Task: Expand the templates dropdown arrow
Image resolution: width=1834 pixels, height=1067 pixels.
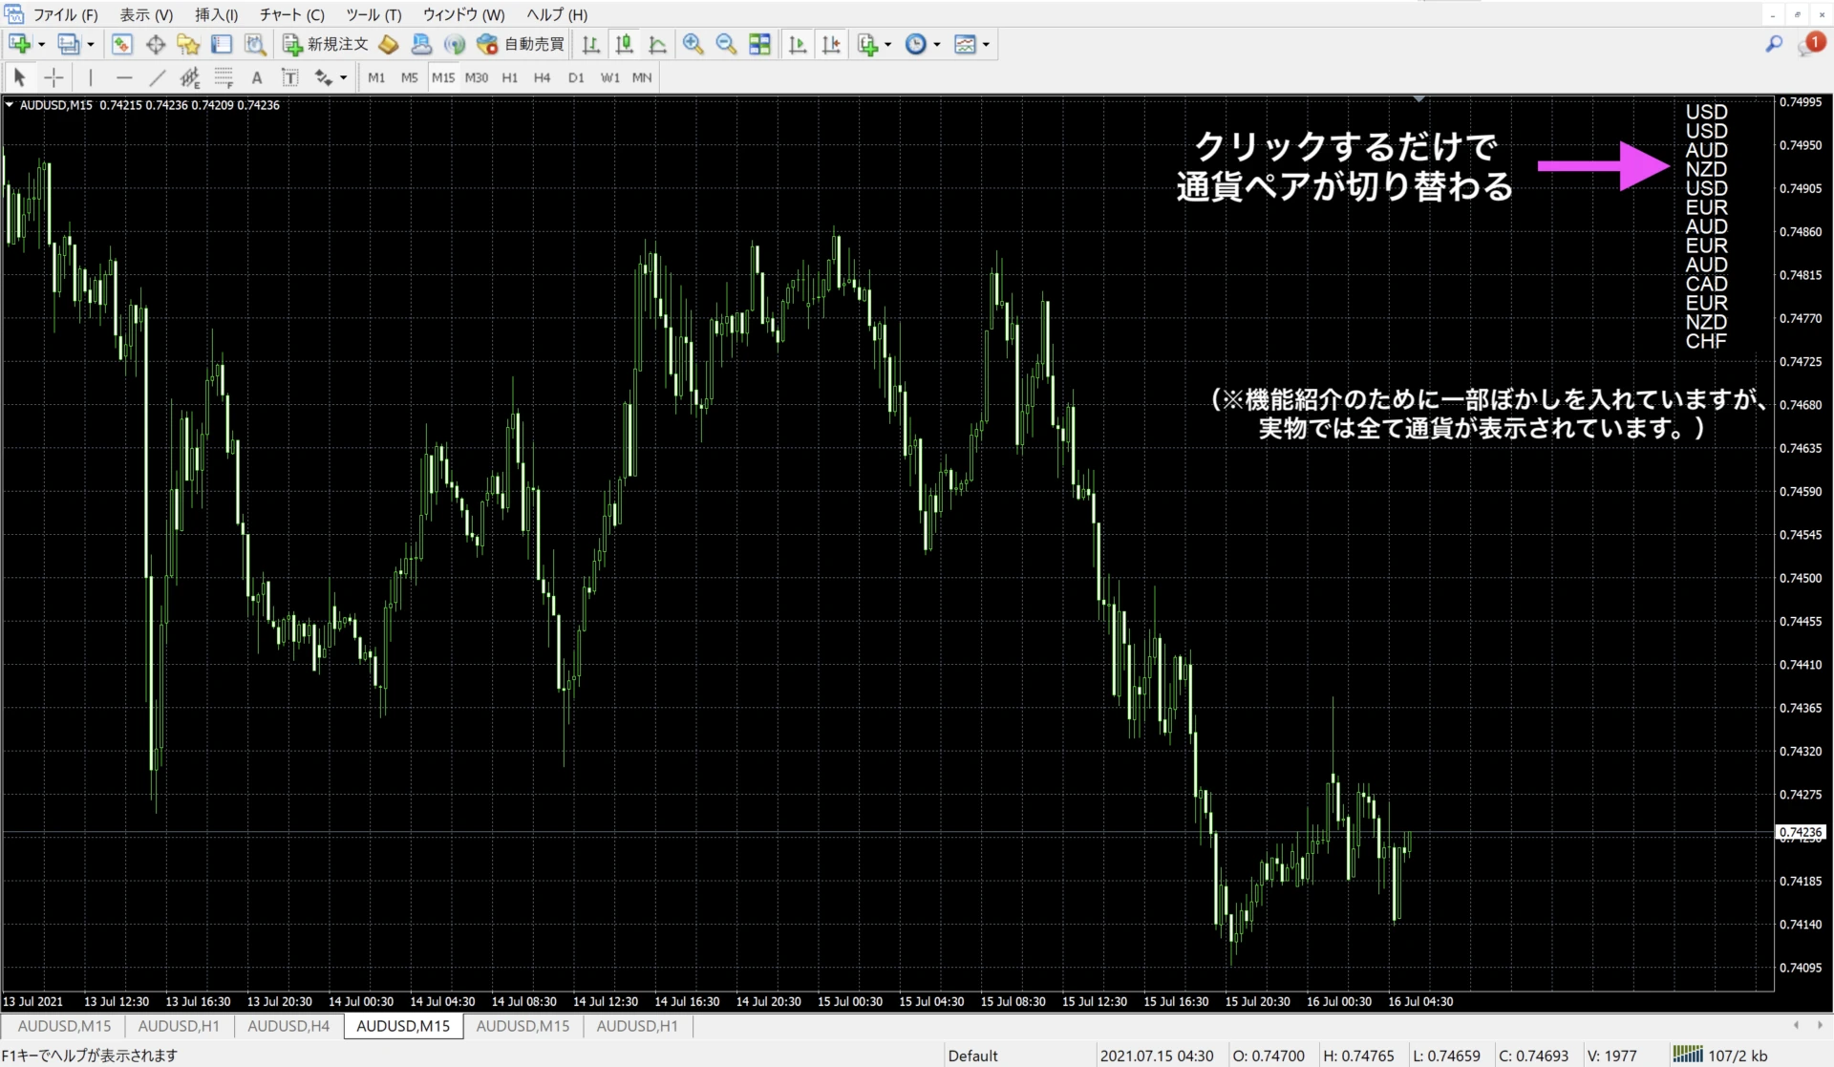Action: point(986,44)
